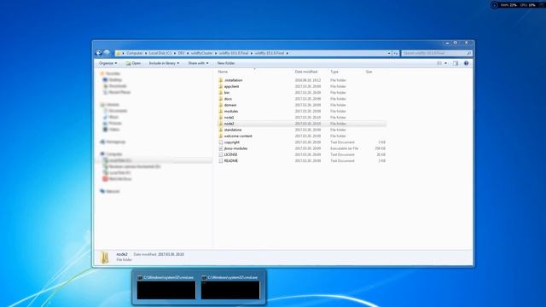546x307 pixels.
Task: Click the refresh icon beside the address bar
Action: point(396,53)
